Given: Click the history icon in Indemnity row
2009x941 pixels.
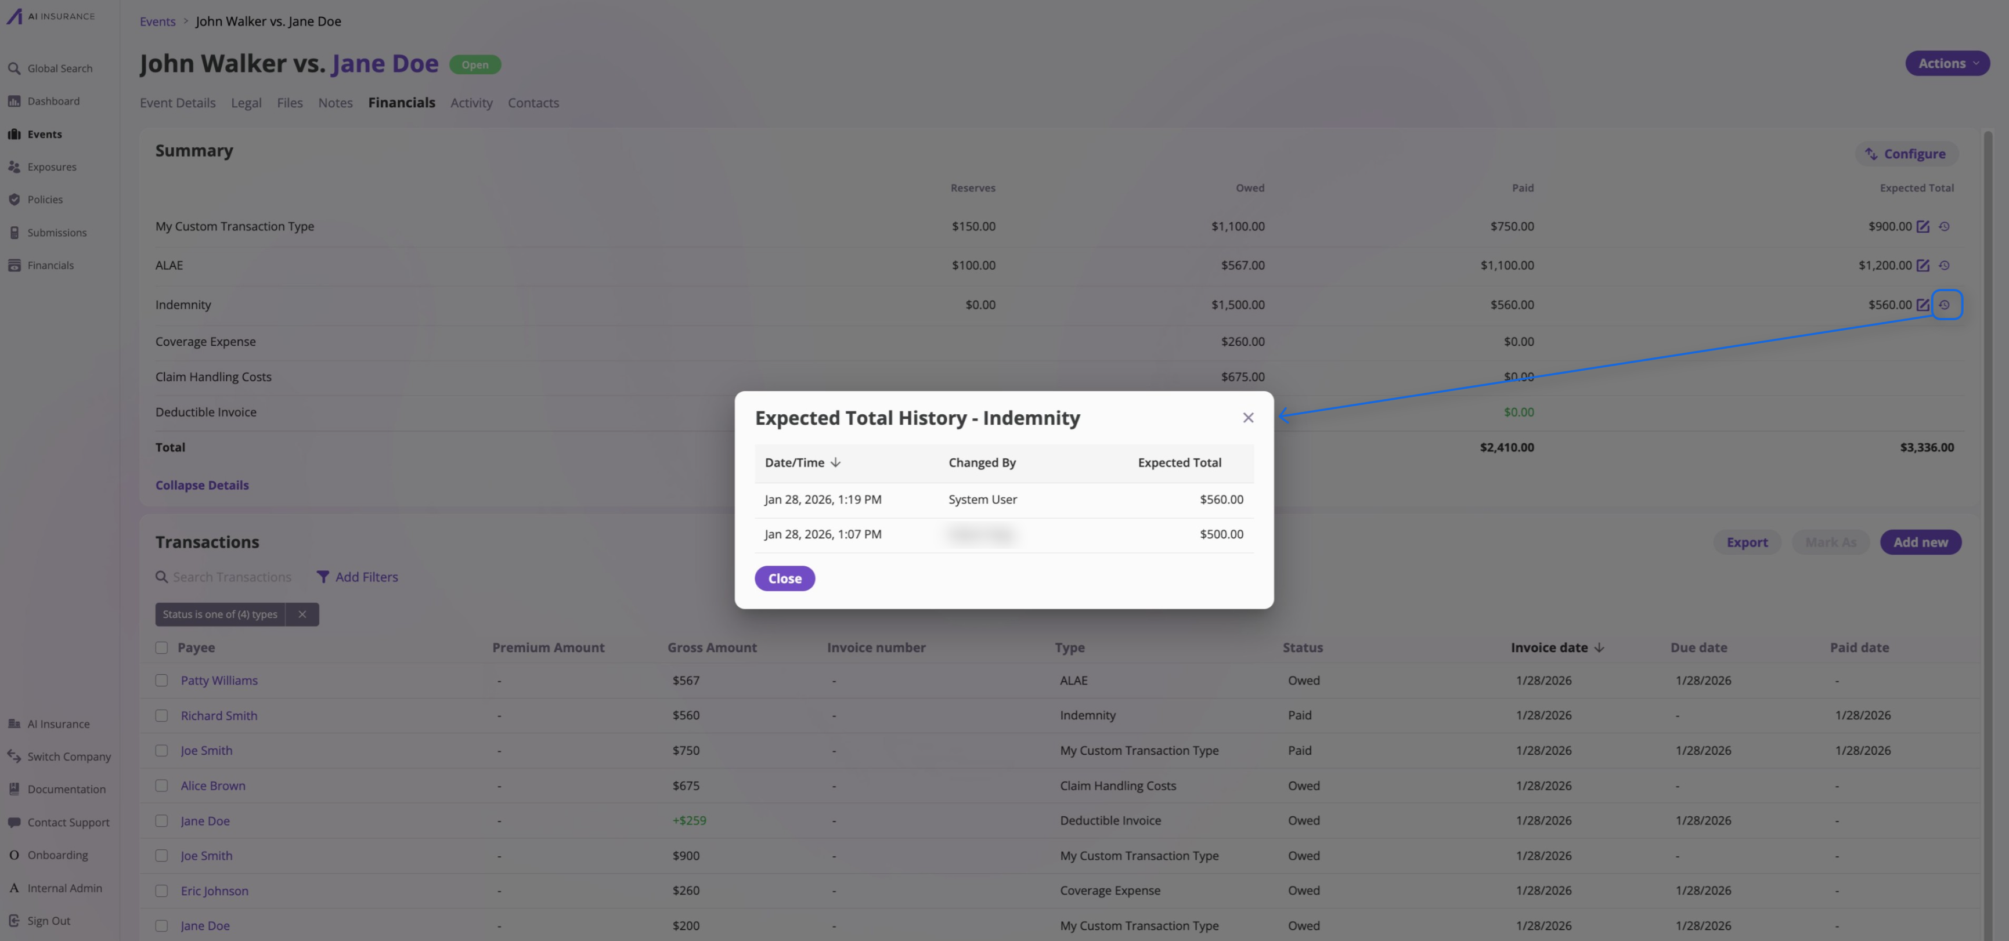Looking at the screenshot, I should [x=1944, y=305].
